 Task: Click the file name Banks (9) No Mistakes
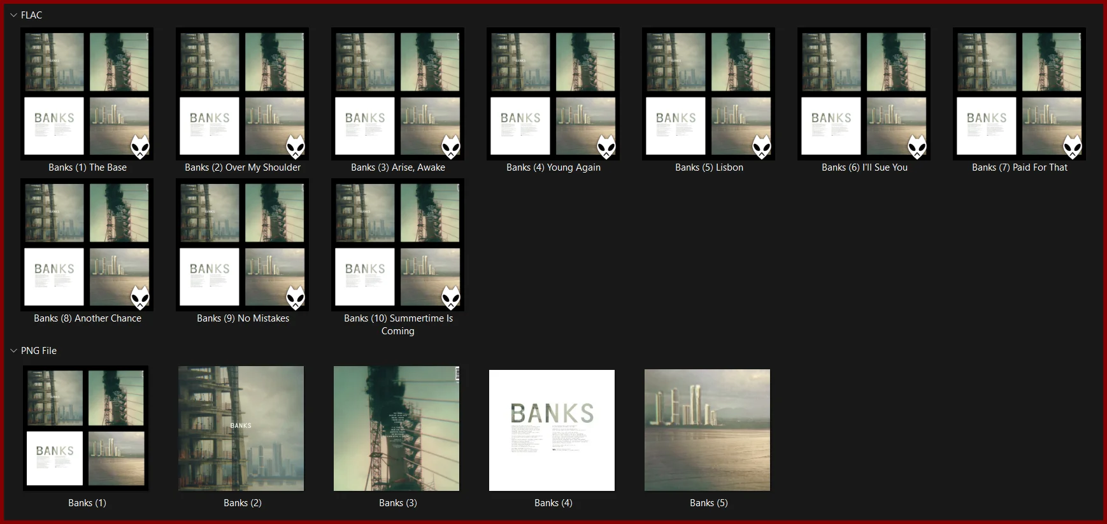(243, 318)
